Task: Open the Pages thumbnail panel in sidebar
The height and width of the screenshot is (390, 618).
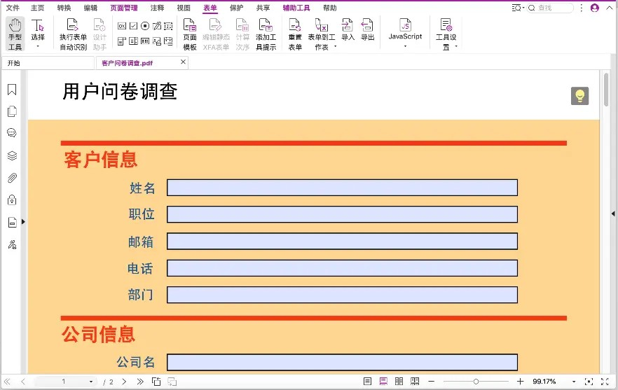Action: tap(12, 111)
